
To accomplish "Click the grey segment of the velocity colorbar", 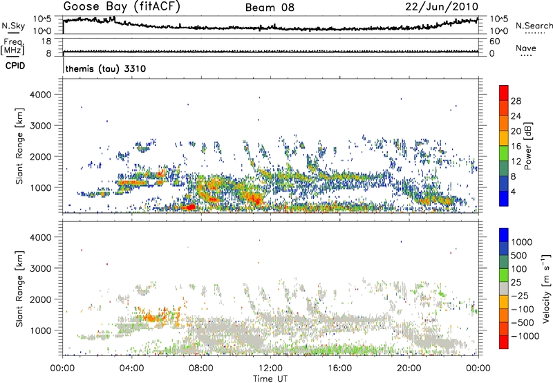I will point(504,289).
